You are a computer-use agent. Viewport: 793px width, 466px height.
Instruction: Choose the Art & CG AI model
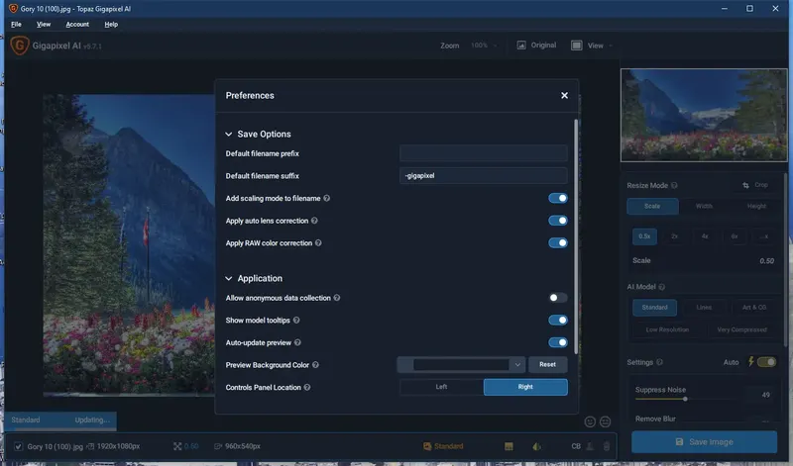[x=754, y=307]
